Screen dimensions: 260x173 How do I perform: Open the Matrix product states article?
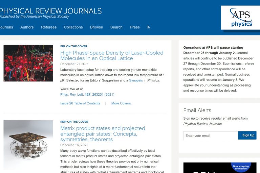(102, 134)
